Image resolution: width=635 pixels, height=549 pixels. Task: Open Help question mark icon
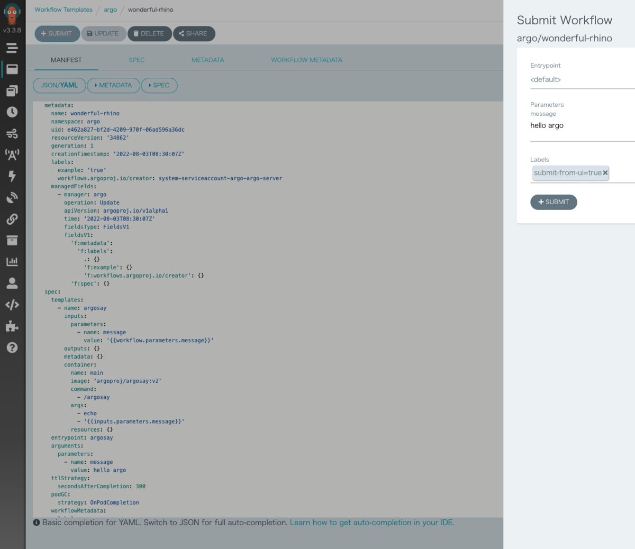click(12, 347)
